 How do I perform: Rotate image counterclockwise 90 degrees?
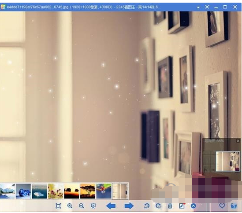pos(147,206)
